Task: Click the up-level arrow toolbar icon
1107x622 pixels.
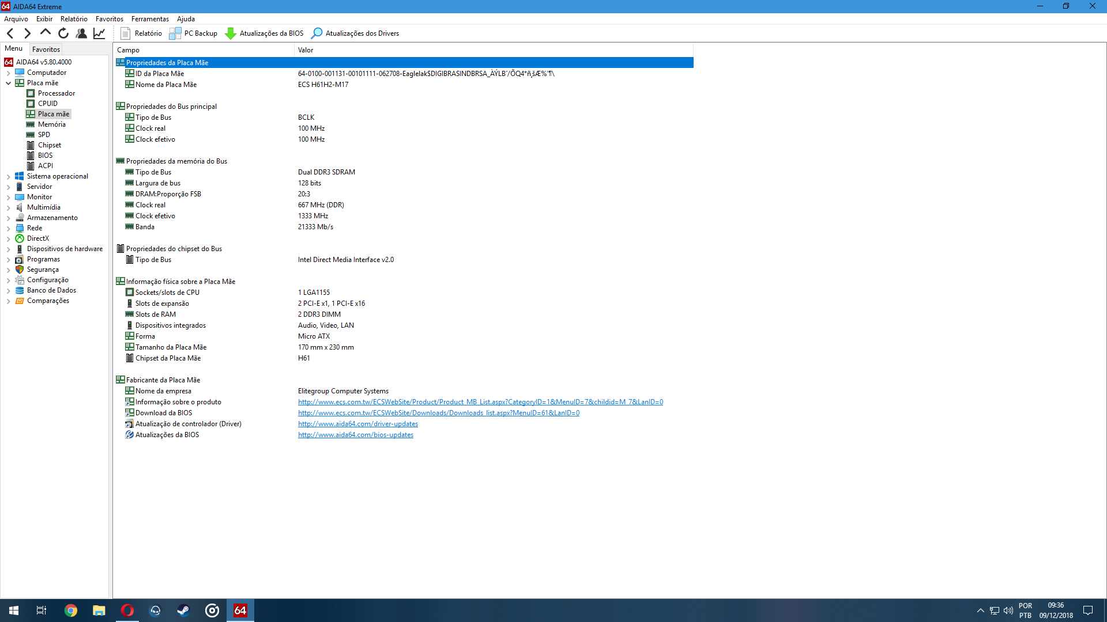Action: click(x=45, y=33)
